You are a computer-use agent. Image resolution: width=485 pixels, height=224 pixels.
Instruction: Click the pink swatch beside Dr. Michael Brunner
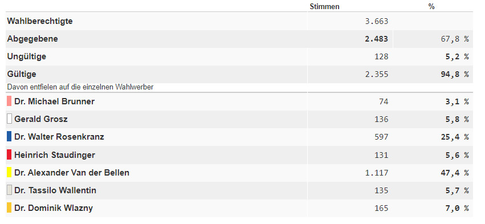pyautogui.click(x=9, y=101)
